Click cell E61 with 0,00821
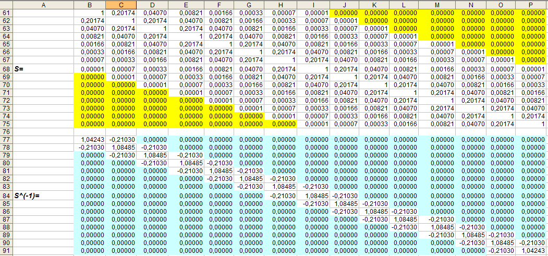The image size is (548, 256). pos(186,13)
